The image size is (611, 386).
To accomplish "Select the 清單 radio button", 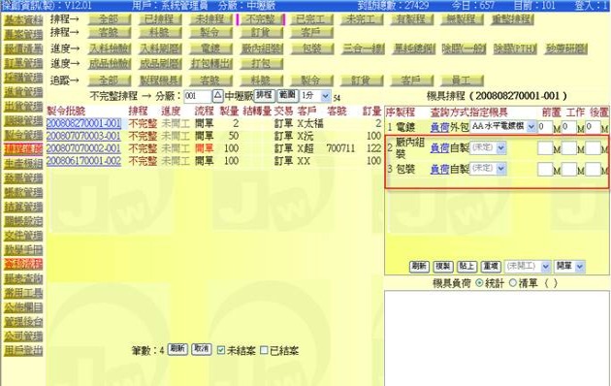I will coord(513,283).
